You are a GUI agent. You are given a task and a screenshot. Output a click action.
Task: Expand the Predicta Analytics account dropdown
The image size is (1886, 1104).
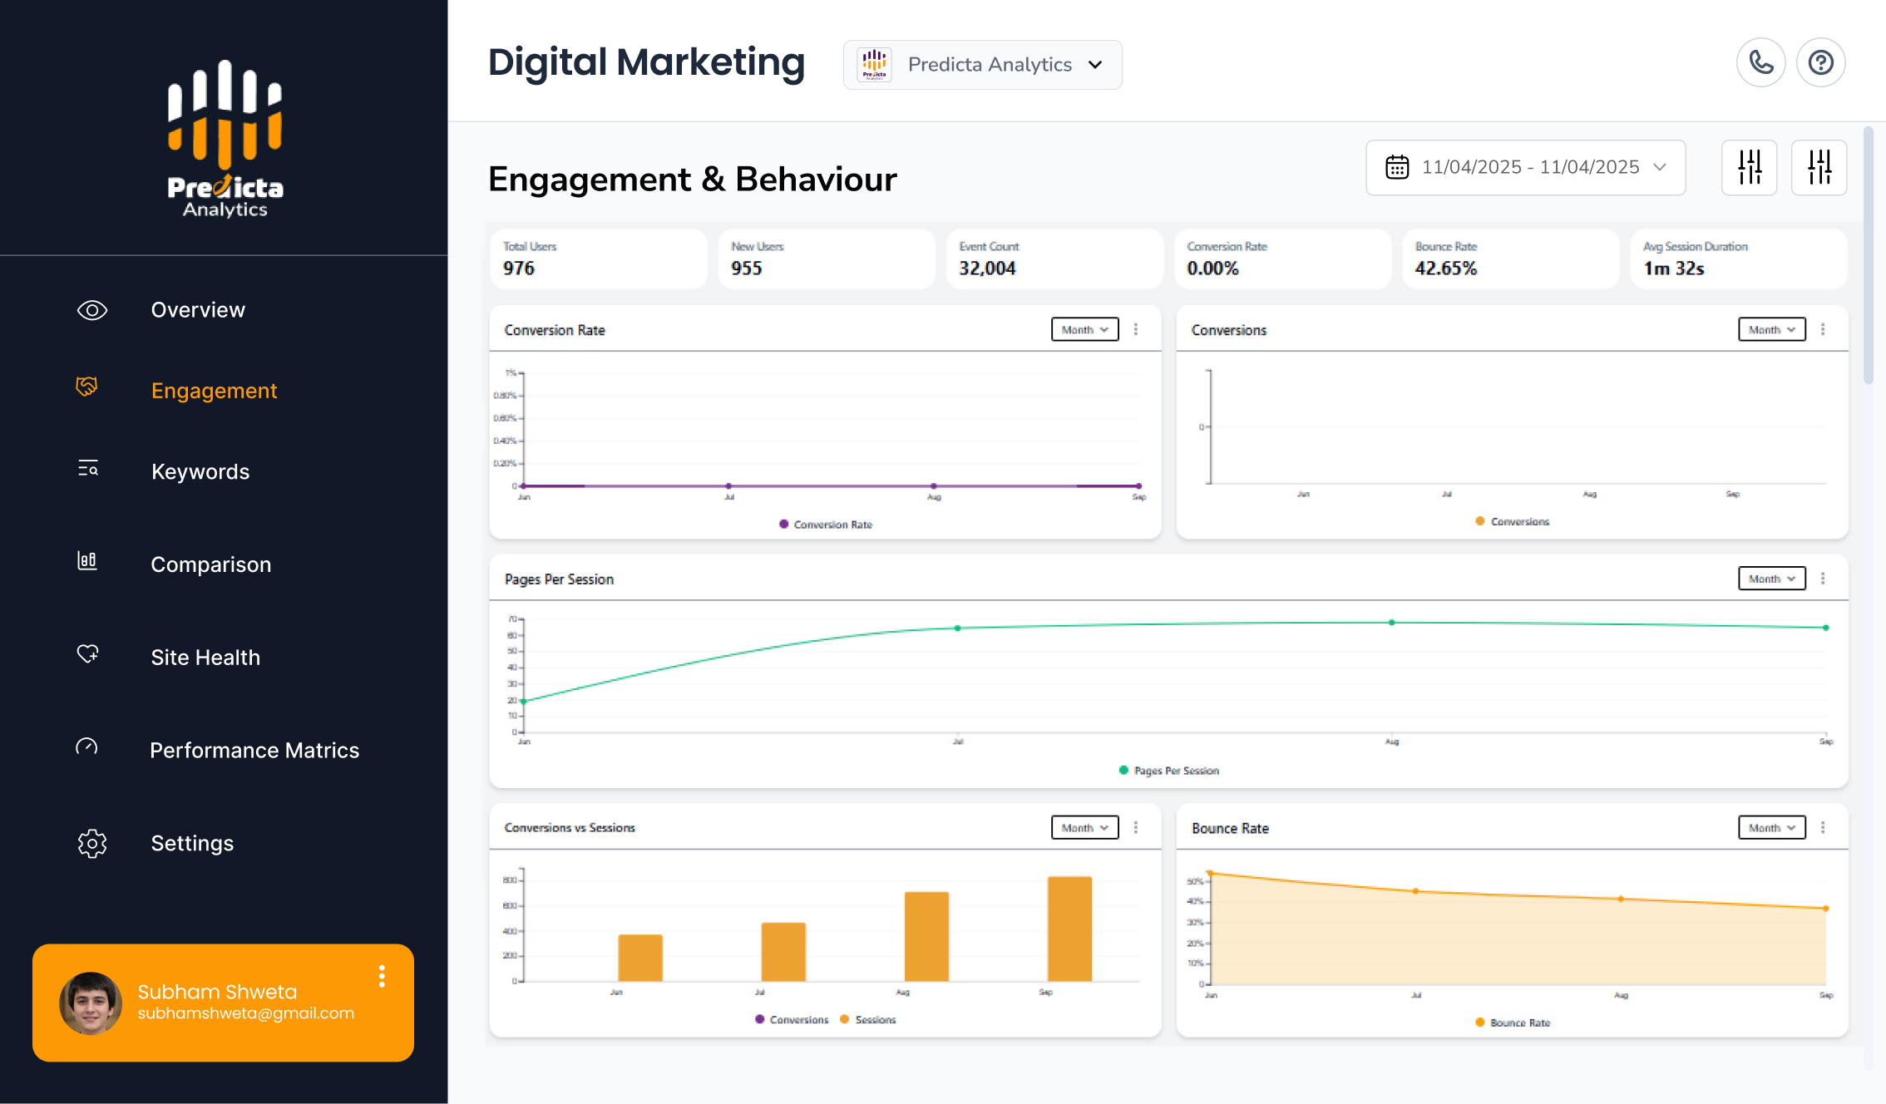point(982,65)
